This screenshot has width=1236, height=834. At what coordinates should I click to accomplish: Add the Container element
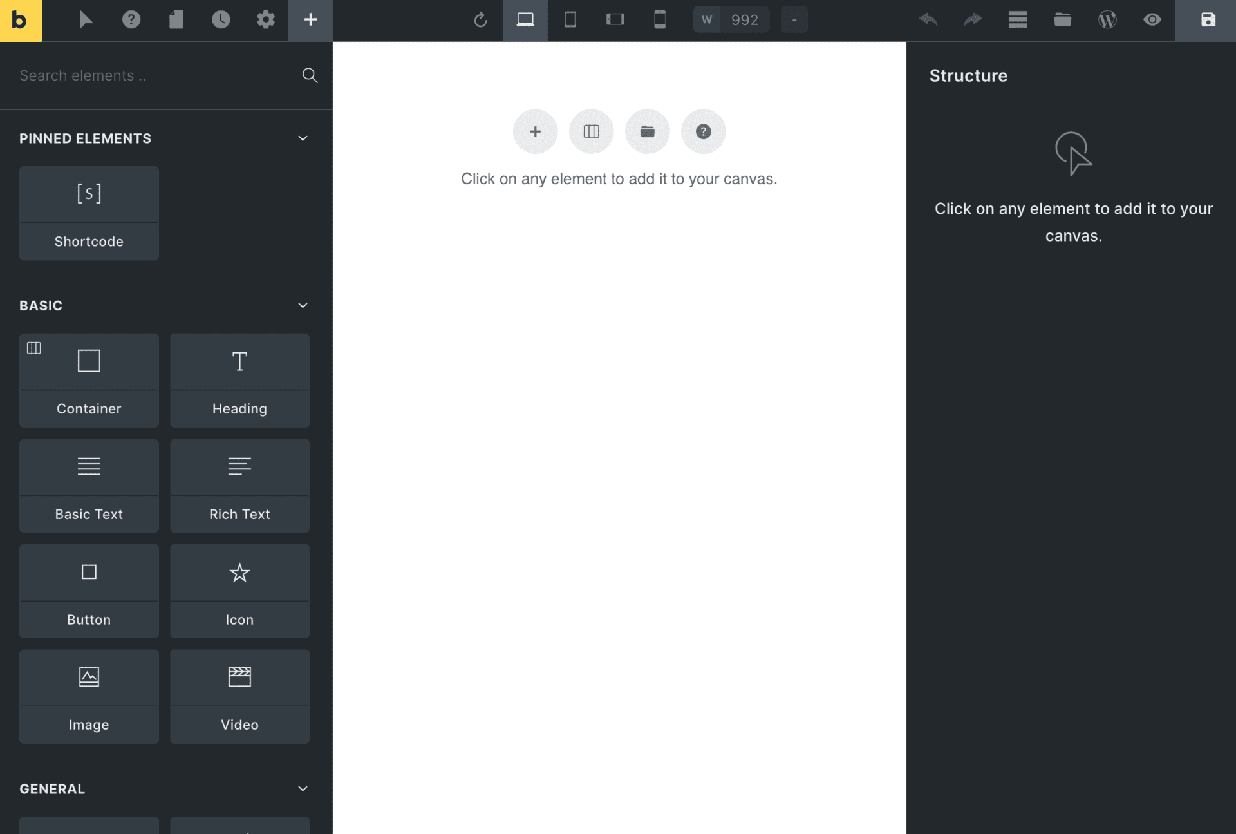click(x=89, y=380)
